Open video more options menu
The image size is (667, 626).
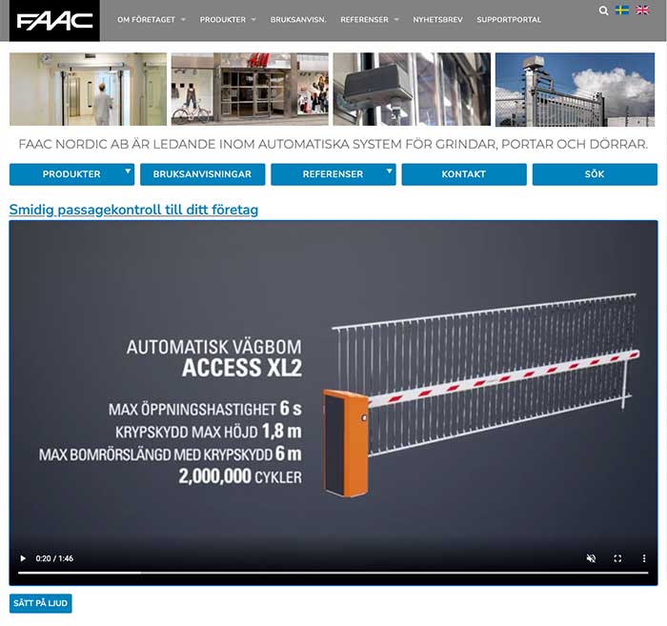click(x=644, y=558)
